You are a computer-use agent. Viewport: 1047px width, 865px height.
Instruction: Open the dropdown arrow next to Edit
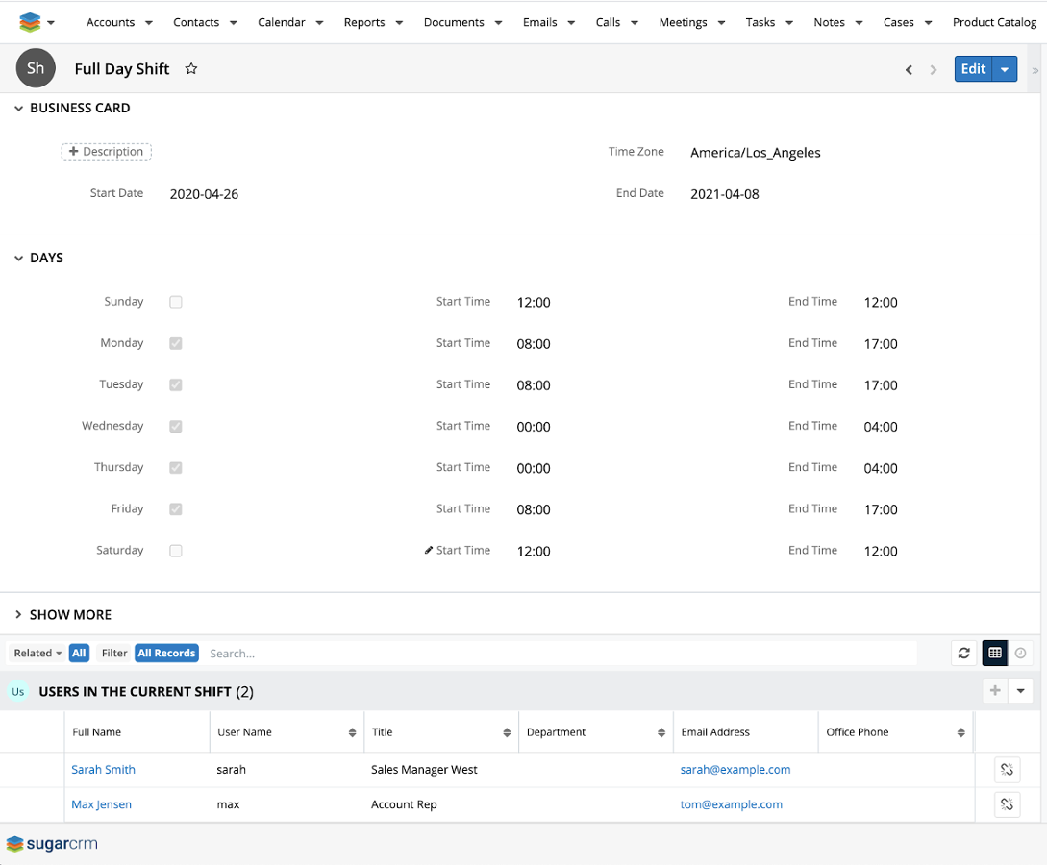(x=1005, y=69)
